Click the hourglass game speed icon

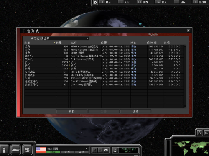coord(115,150)
